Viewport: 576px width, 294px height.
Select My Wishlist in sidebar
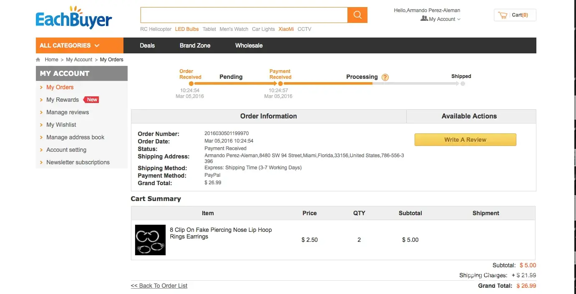61,125
